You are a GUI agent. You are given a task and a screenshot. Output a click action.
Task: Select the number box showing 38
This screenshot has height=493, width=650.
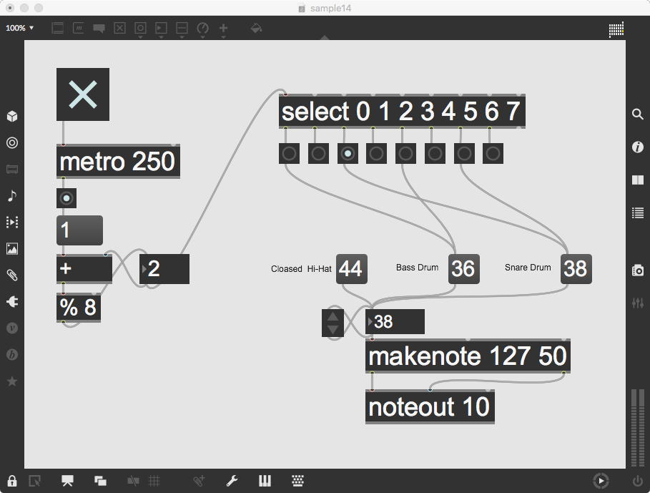pos(395,321)
